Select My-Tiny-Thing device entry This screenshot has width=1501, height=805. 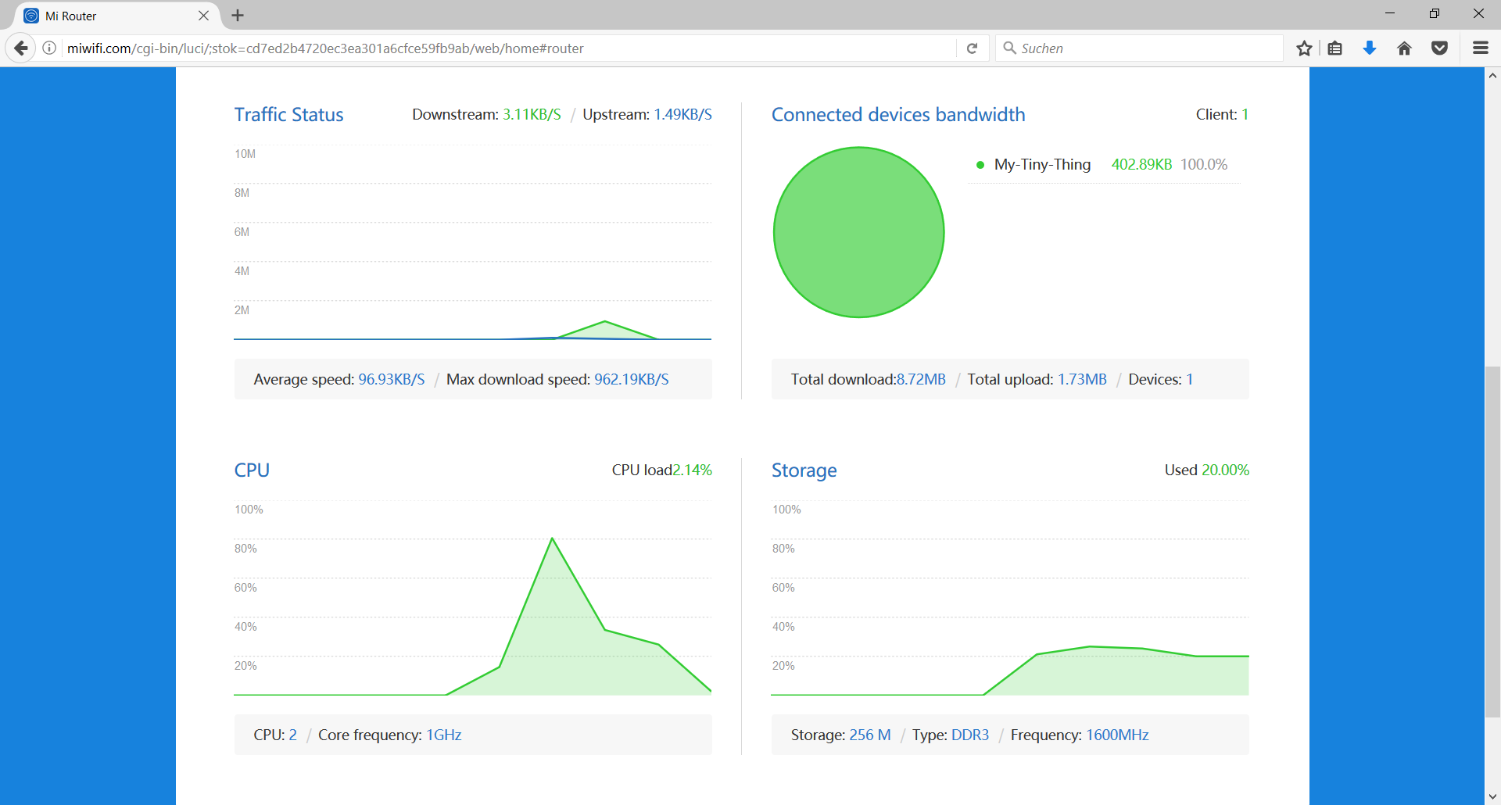point(1104,164)
